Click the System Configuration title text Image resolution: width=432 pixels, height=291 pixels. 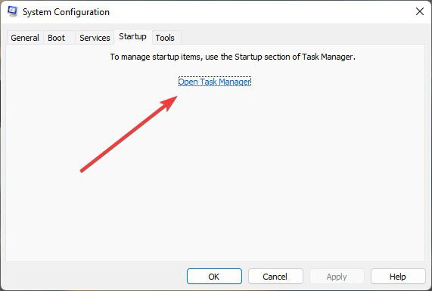[66, 12]
